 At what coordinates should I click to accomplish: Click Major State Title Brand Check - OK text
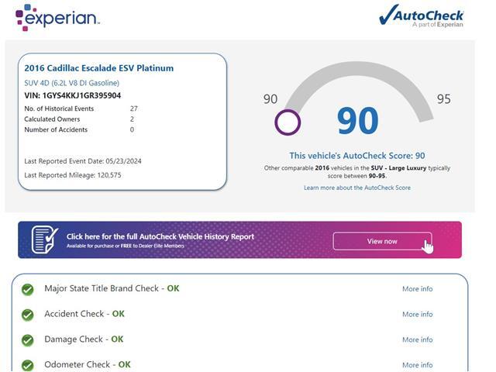tap(112, 288)
